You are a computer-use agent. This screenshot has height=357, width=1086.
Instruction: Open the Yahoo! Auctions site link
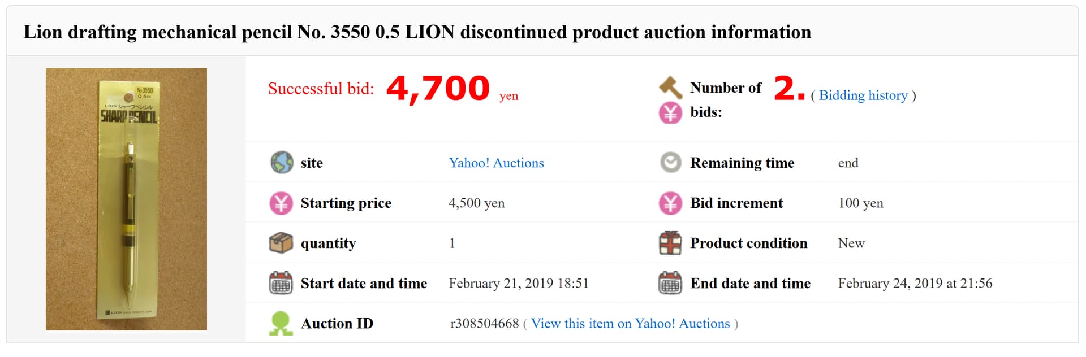click(x=496, y=163)
